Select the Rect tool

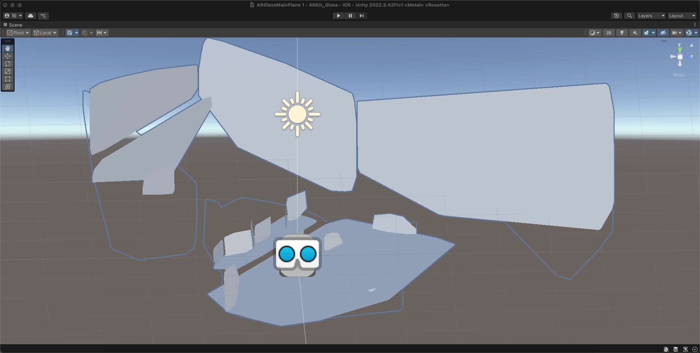8,79
